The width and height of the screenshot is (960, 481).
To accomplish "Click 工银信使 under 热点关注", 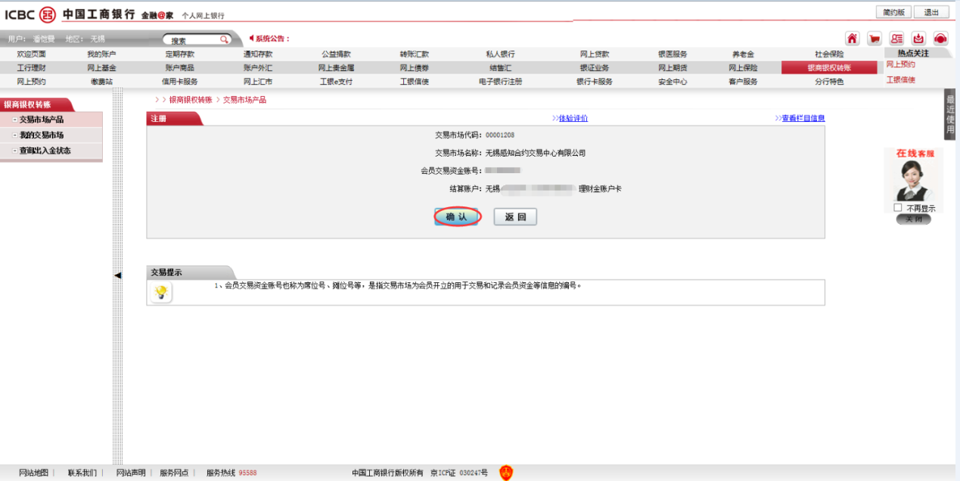I will click(901, 80).
